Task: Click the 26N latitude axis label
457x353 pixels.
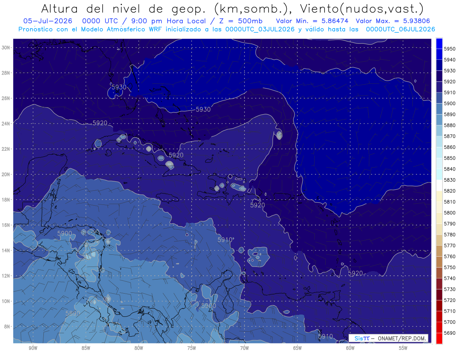Action: (x=6, y=98)
